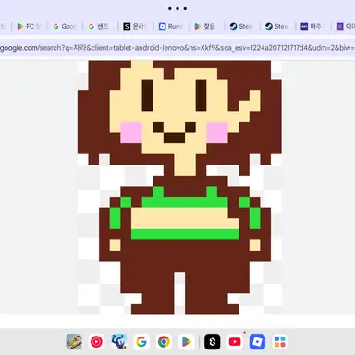Switch to the second Play Store icon tab
This screenshot has width=355, height=355.
(x=206, y=27)
